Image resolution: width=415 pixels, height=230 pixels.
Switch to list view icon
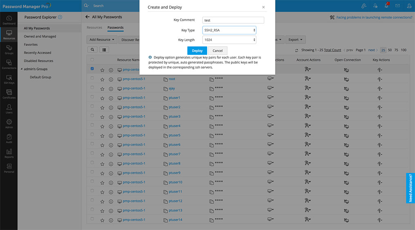coord(104,50)
